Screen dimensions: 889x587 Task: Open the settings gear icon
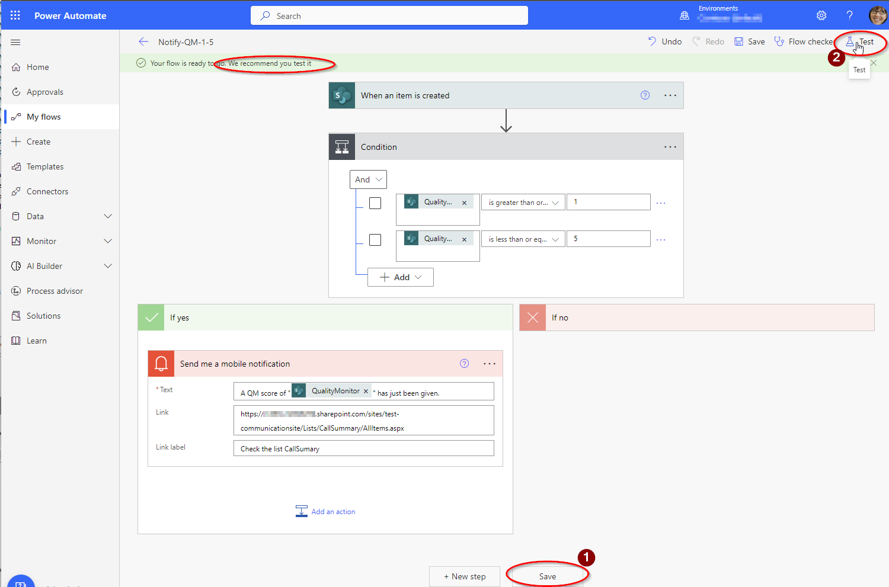point(821,15)
